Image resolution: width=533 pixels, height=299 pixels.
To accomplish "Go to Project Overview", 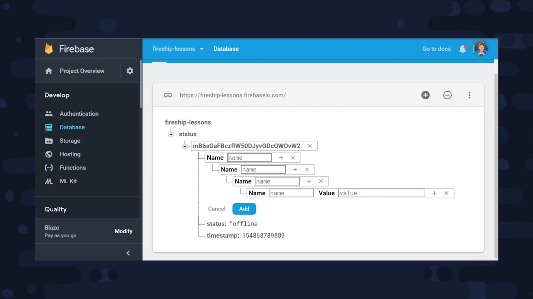I will pos(82,71).
